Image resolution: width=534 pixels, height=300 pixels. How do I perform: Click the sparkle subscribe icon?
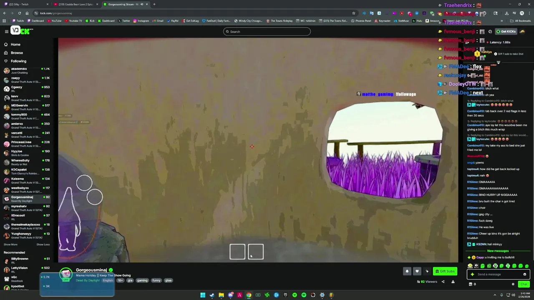427,271
